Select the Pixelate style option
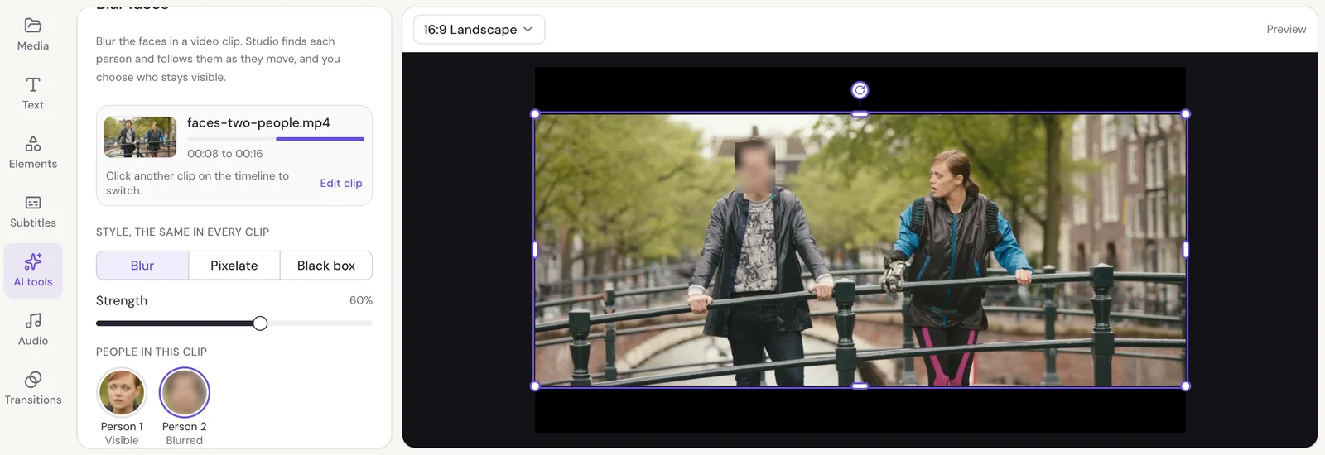Image resolution: width=1325 pixels, height=455 pixels. [x=234, y=266]
